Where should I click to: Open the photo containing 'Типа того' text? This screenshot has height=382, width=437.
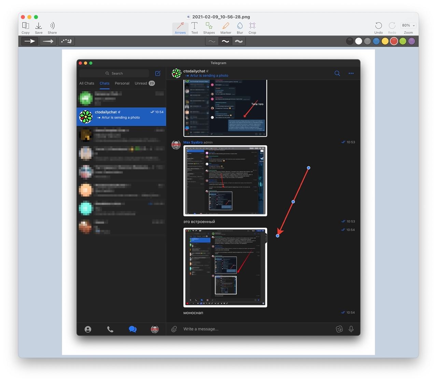coord(225,108)
